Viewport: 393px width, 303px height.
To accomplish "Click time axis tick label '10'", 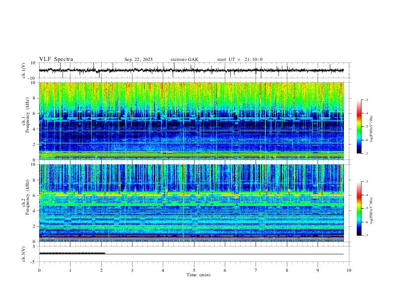I will 349,270.
